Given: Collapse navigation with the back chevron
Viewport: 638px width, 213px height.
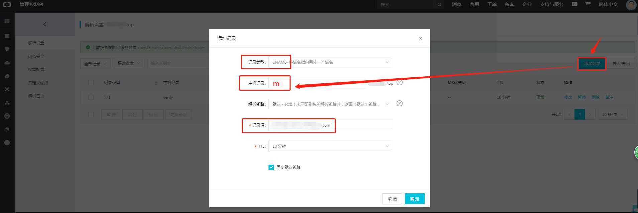Looking at the screenshot, I should tap(45, 24).
